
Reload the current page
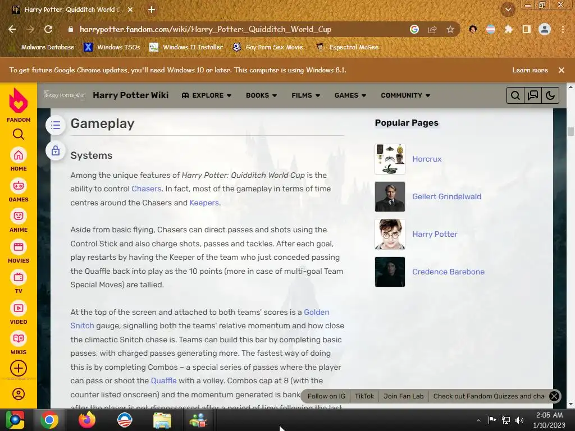[48, 29]
